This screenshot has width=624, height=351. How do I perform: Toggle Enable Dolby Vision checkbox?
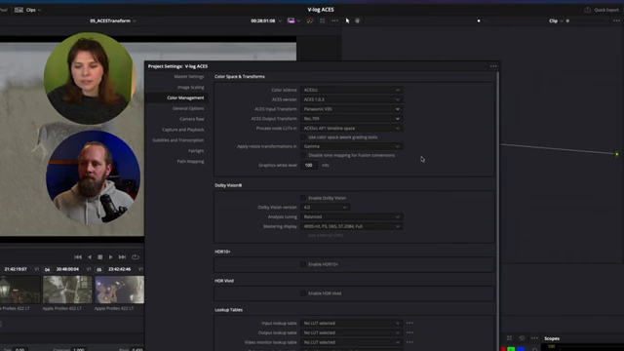(303, 198)
